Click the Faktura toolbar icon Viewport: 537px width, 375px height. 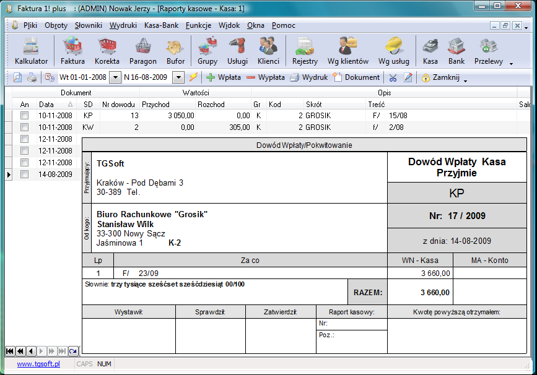[x=72, y=51]
